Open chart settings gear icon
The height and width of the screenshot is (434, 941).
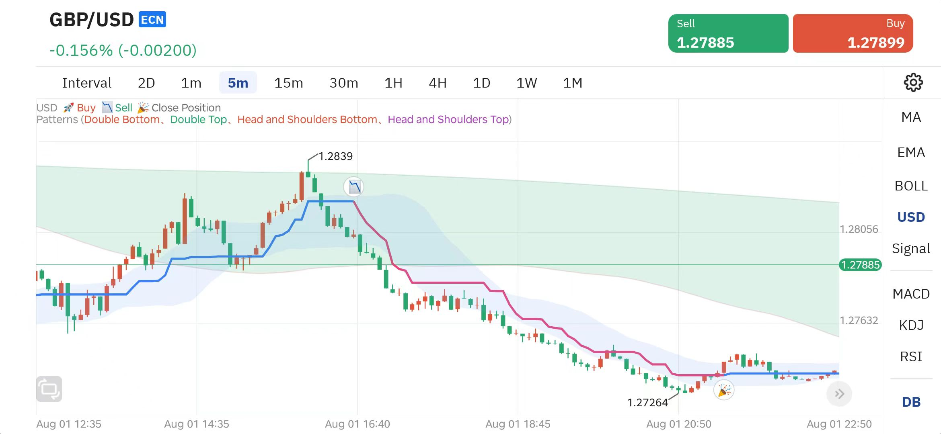[913, 83]
